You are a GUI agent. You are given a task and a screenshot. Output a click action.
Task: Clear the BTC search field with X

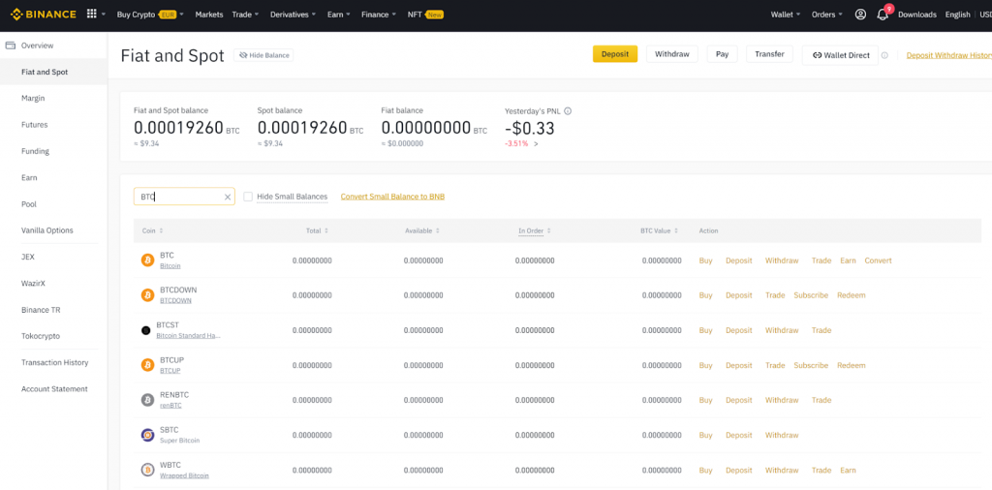(x=228, y=197)
